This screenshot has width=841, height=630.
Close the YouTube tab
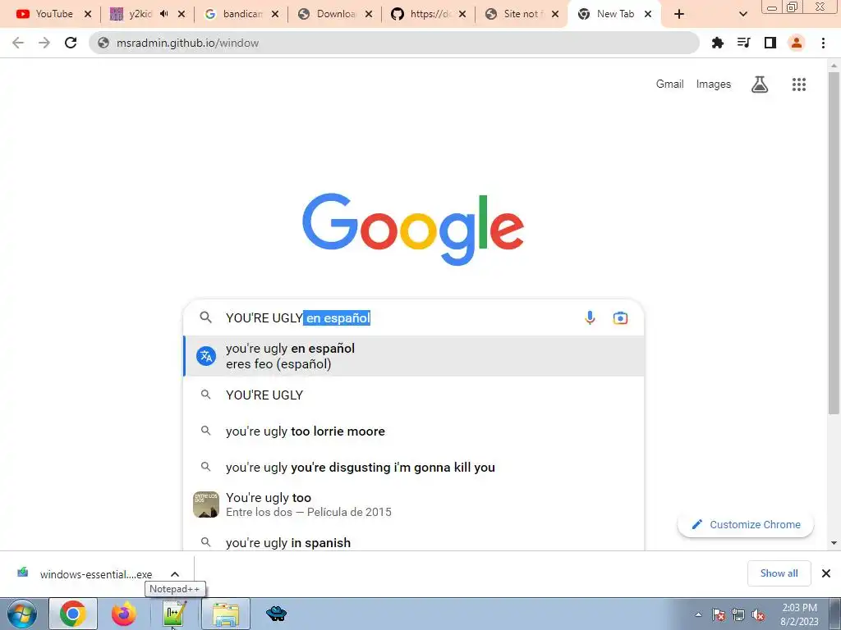pyautogui.click(x=88, y=14)
